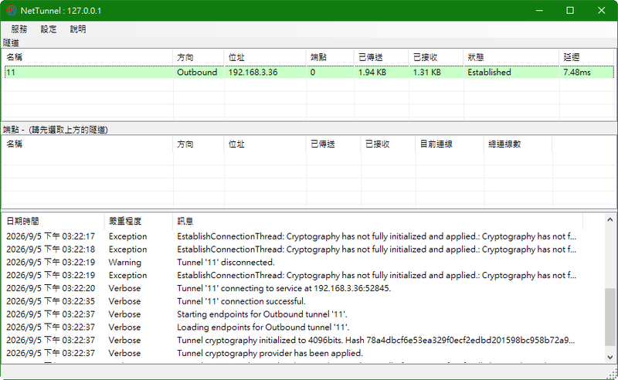
Task: Select log row Starting endpoints for Outbound tunnel
Action: tap(292, 314)
